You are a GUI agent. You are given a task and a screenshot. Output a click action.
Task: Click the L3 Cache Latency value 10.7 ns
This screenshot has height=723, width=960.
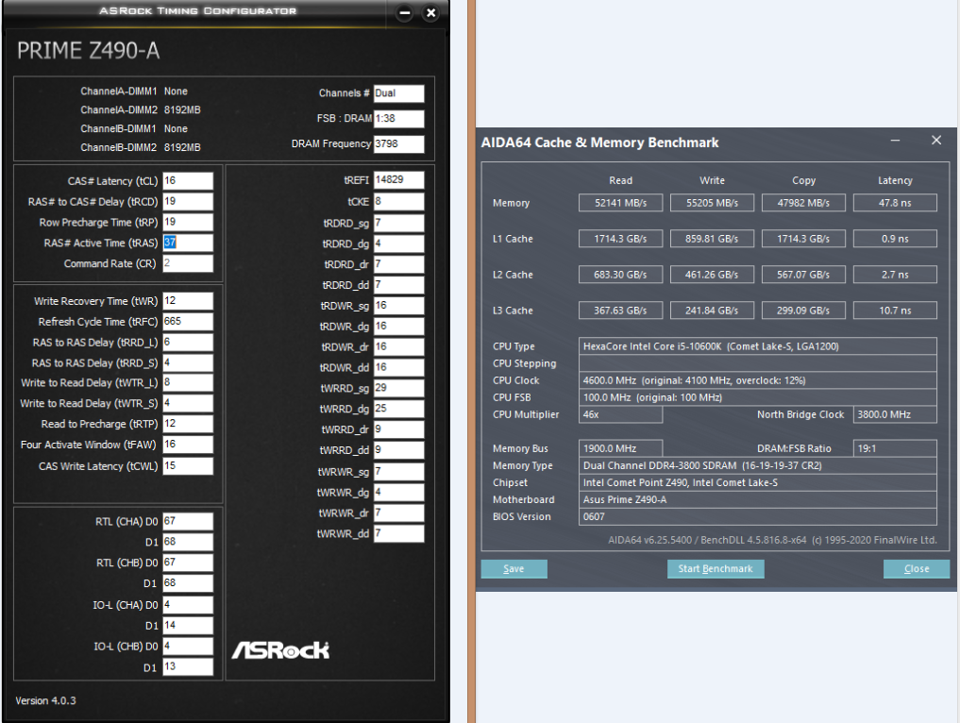coord(895,311)
